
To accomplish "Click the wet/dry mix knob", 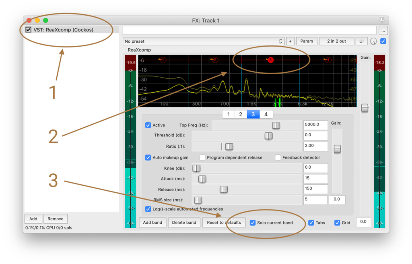I will [373, 41].
